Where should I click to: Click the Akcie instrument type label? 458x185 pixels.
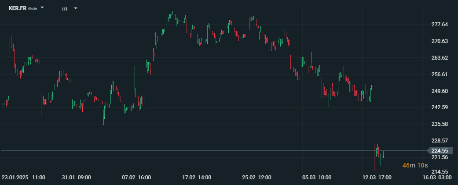pyautogui.click(x=33, y=9)
